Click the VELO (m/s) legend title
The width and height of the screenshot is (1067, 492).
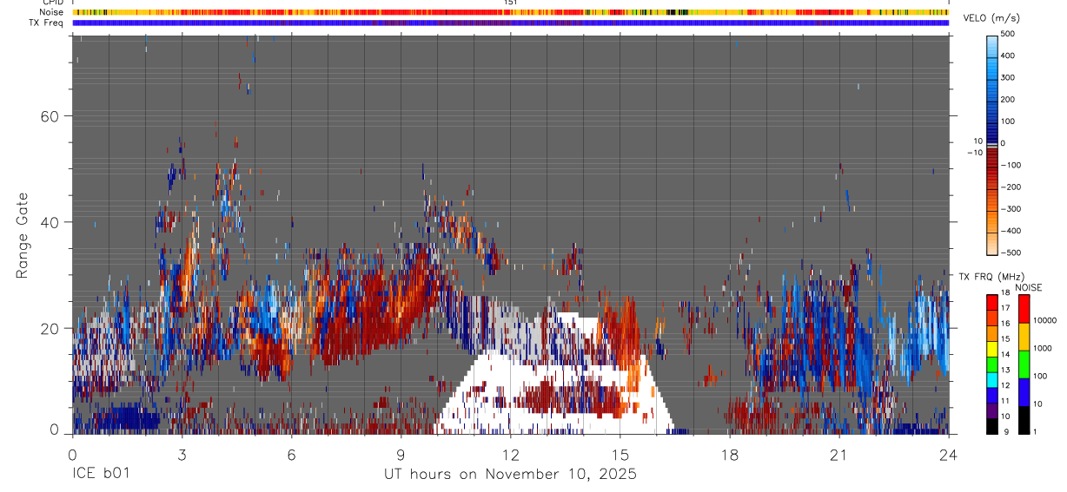(991, 19)
